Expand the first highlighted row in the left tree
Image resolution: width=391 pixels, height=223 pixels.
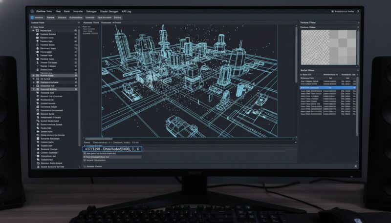tap(33, 76)
